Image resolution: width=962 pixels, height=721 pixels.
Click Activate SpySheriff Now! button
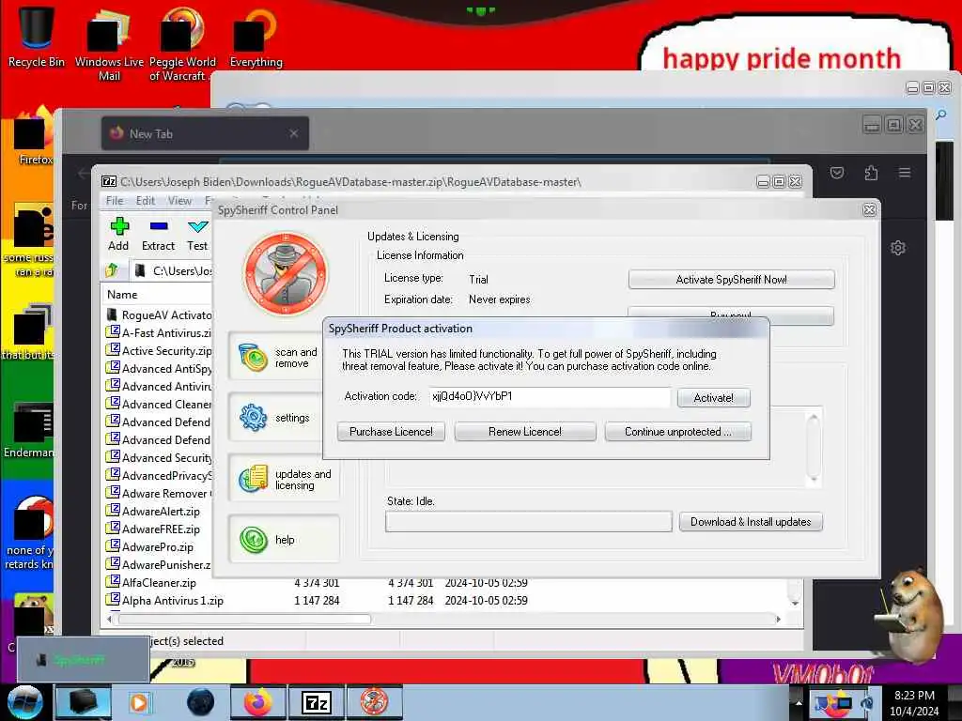tap(731, 280)
